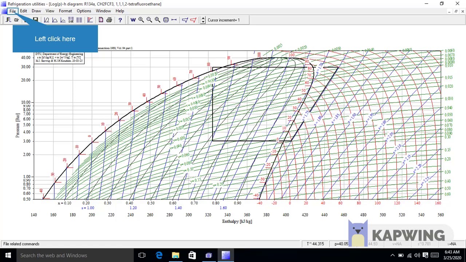Image resolution: width=466 pixels, height=262 pixels.
Task: Open the Store from the taskbar
Action: [x=192, y=255]
